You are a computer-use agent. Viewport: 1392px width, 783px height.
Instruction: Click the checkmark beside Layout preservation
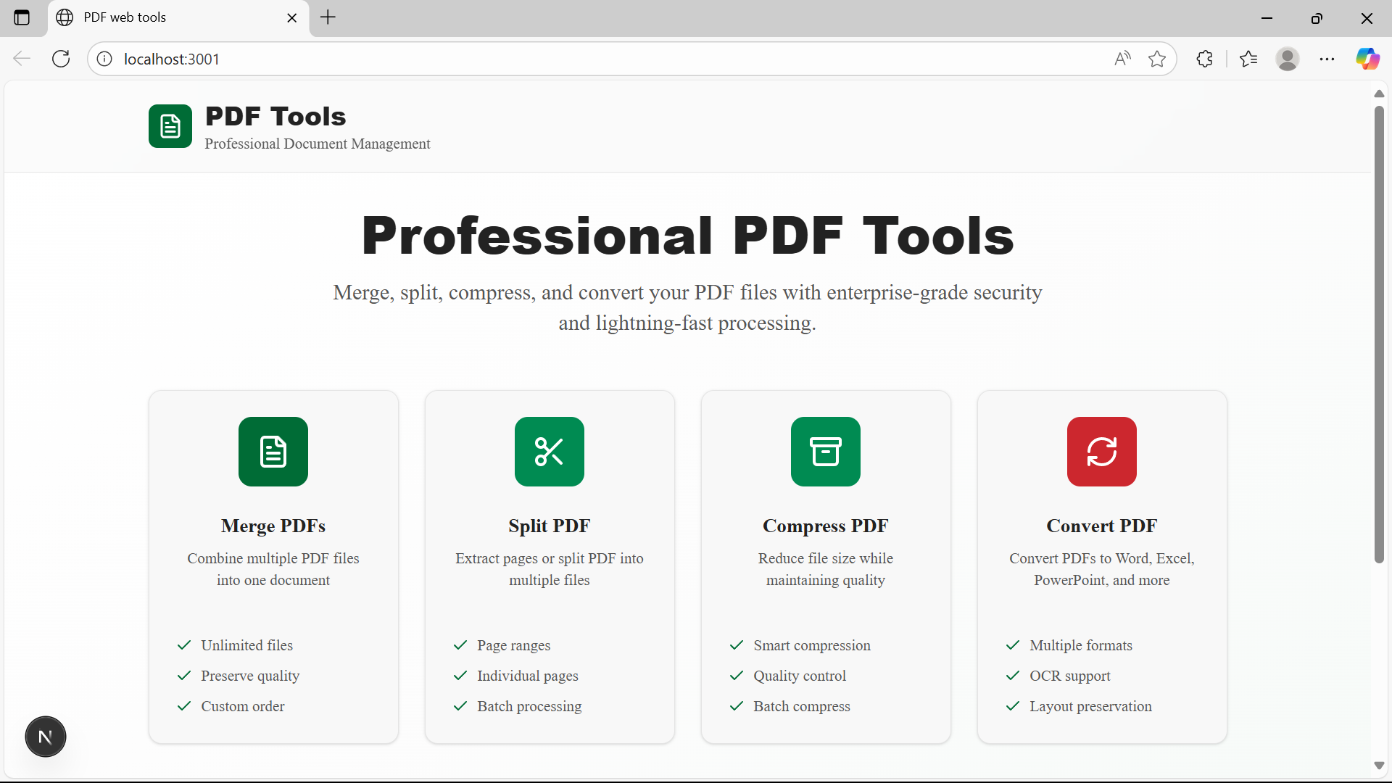[1013, 706]
